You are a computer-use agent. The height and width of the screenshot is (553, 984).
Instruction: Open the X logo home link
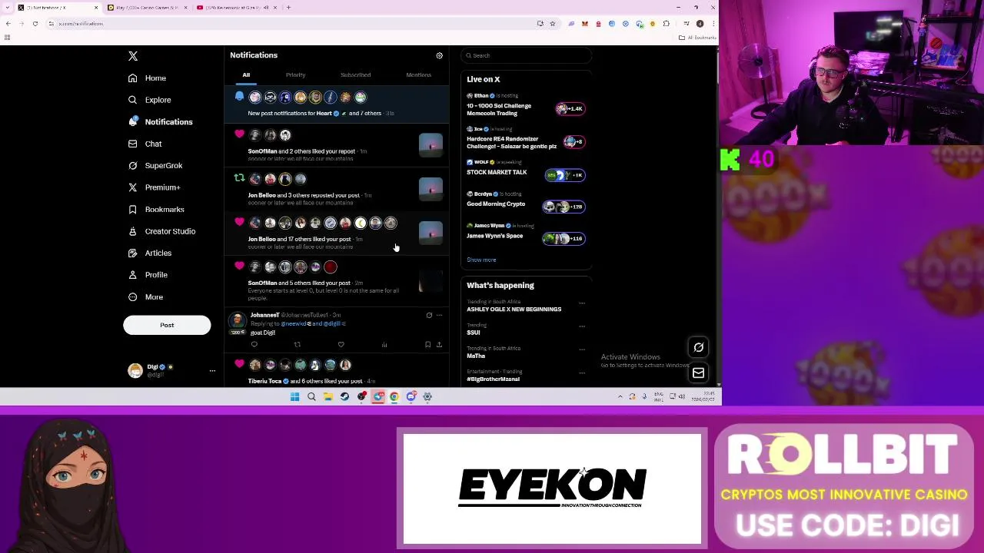click(x=133, y=56)
